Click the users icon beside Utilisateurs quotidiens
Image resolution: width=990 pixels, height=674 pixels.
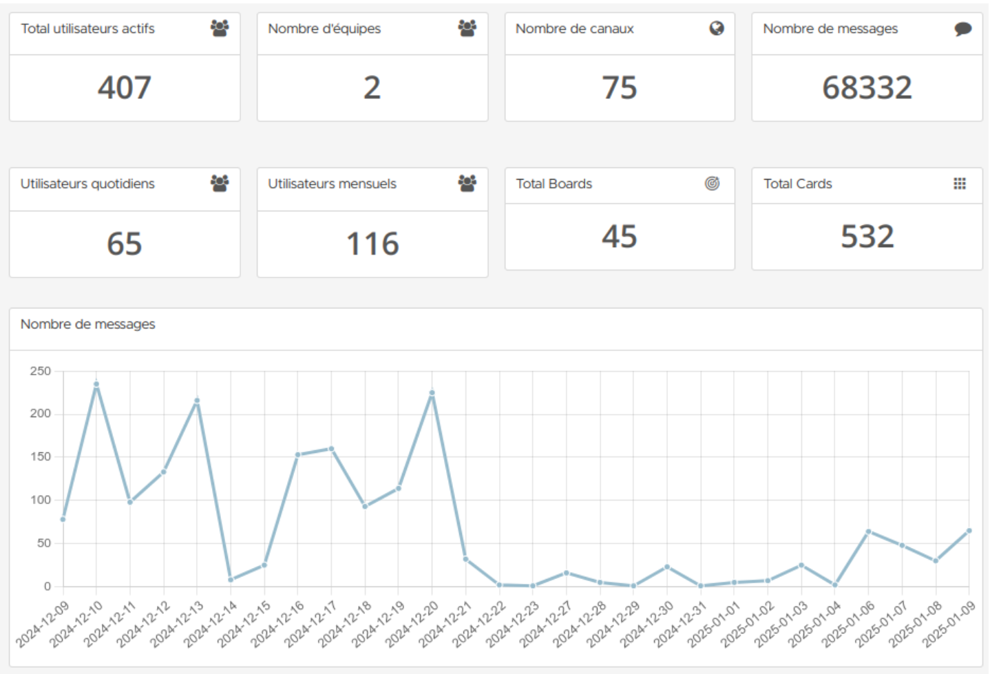[x=220, y=183]
